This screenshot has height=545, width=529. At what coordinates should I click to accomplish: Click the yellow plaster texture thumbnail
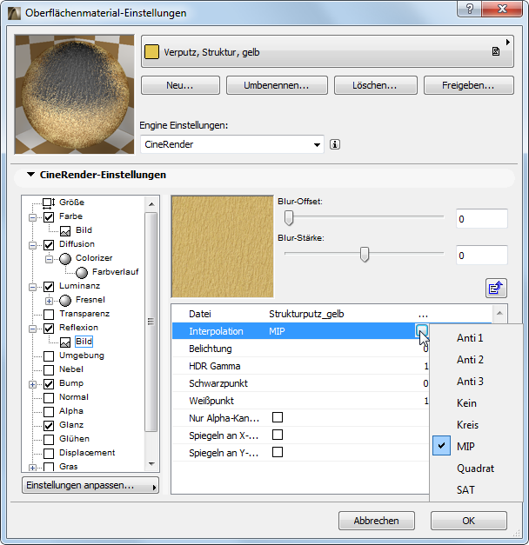pyautogui.click(x=223, y=247)
